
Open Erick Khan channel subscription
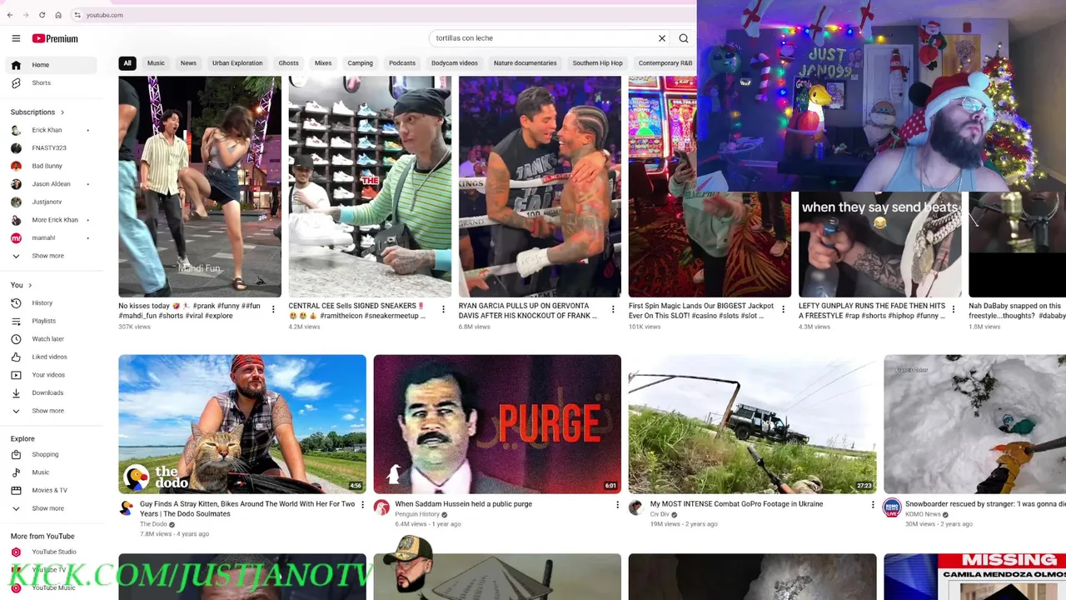point(52,130)
